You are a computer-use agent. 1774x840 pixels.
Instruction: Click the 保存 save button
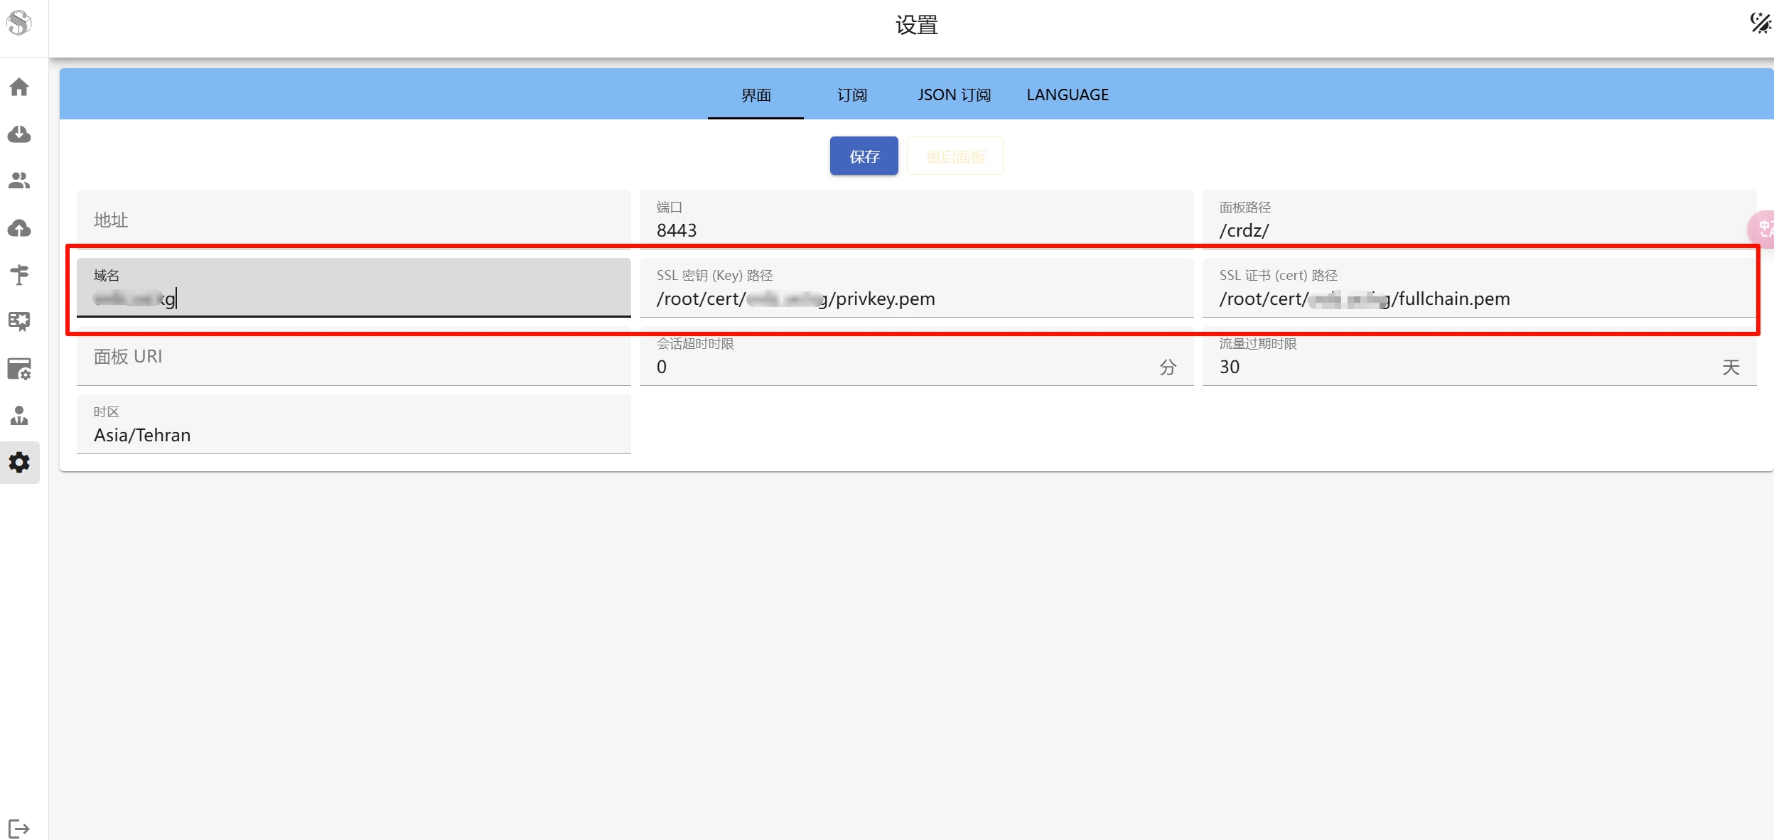(864, 156)
